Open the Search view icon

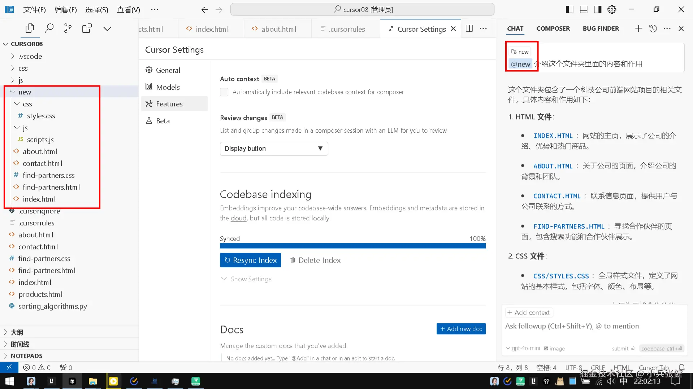(x=49, y=28)
